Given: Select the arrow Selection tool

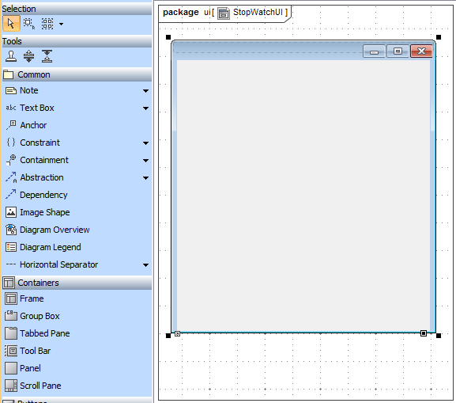Looking at the screenshot, I should [x=11, y=23].
